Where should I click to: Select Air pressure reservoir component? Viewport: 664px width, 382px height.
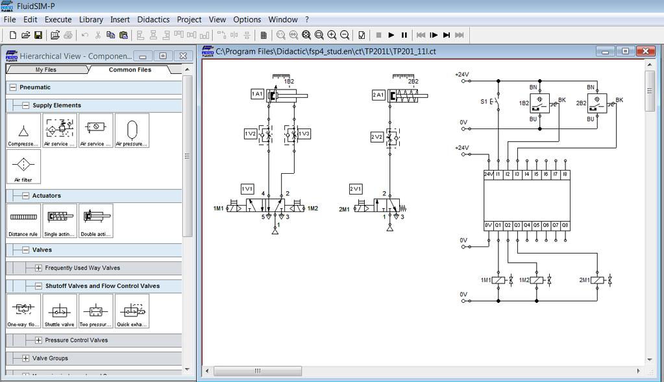coord(132,131)
